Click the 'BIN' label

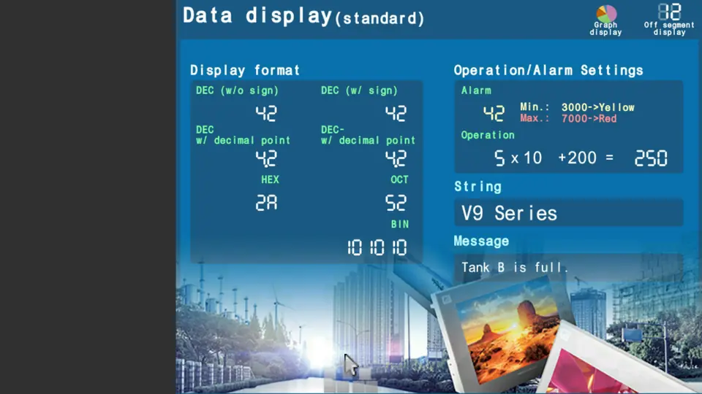coord(400,224)
